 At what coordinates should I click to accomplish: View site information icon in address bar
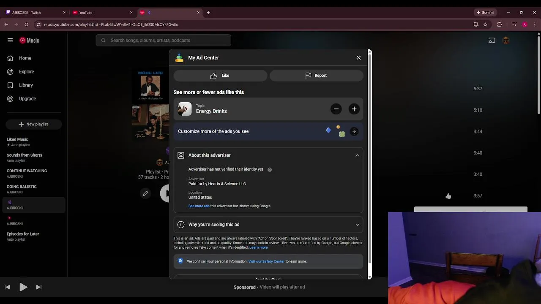(38, 24)
